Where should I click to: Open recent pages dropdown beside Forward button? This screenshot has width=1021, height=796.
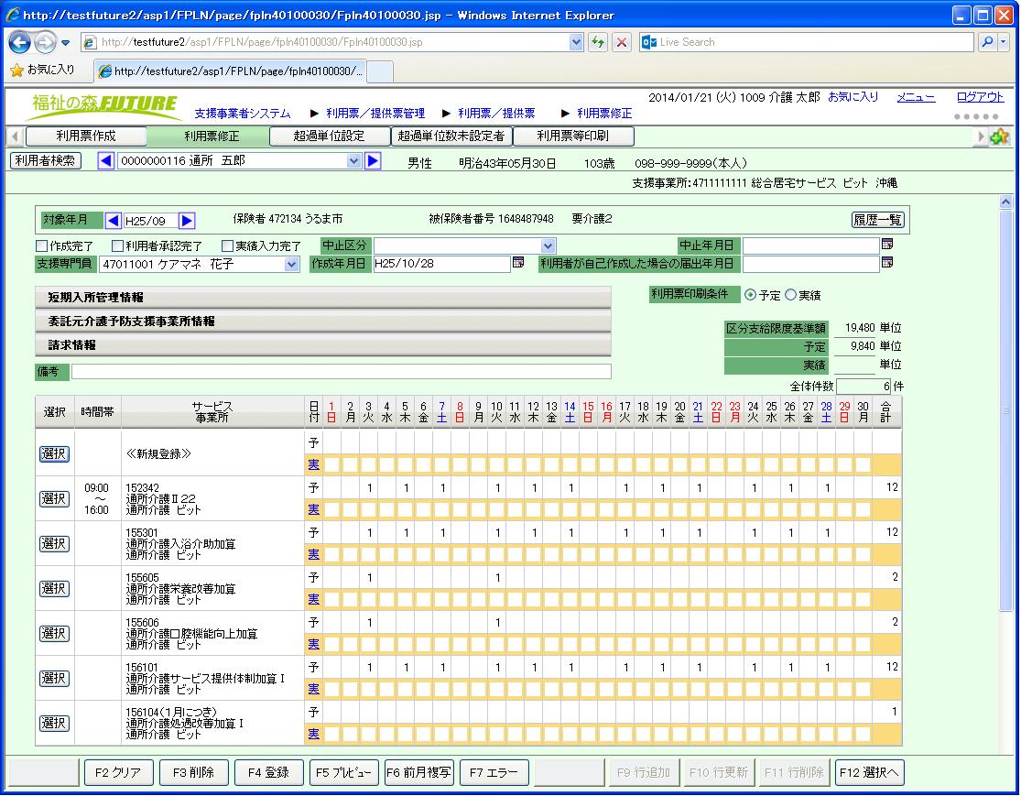tap(65, 44)
